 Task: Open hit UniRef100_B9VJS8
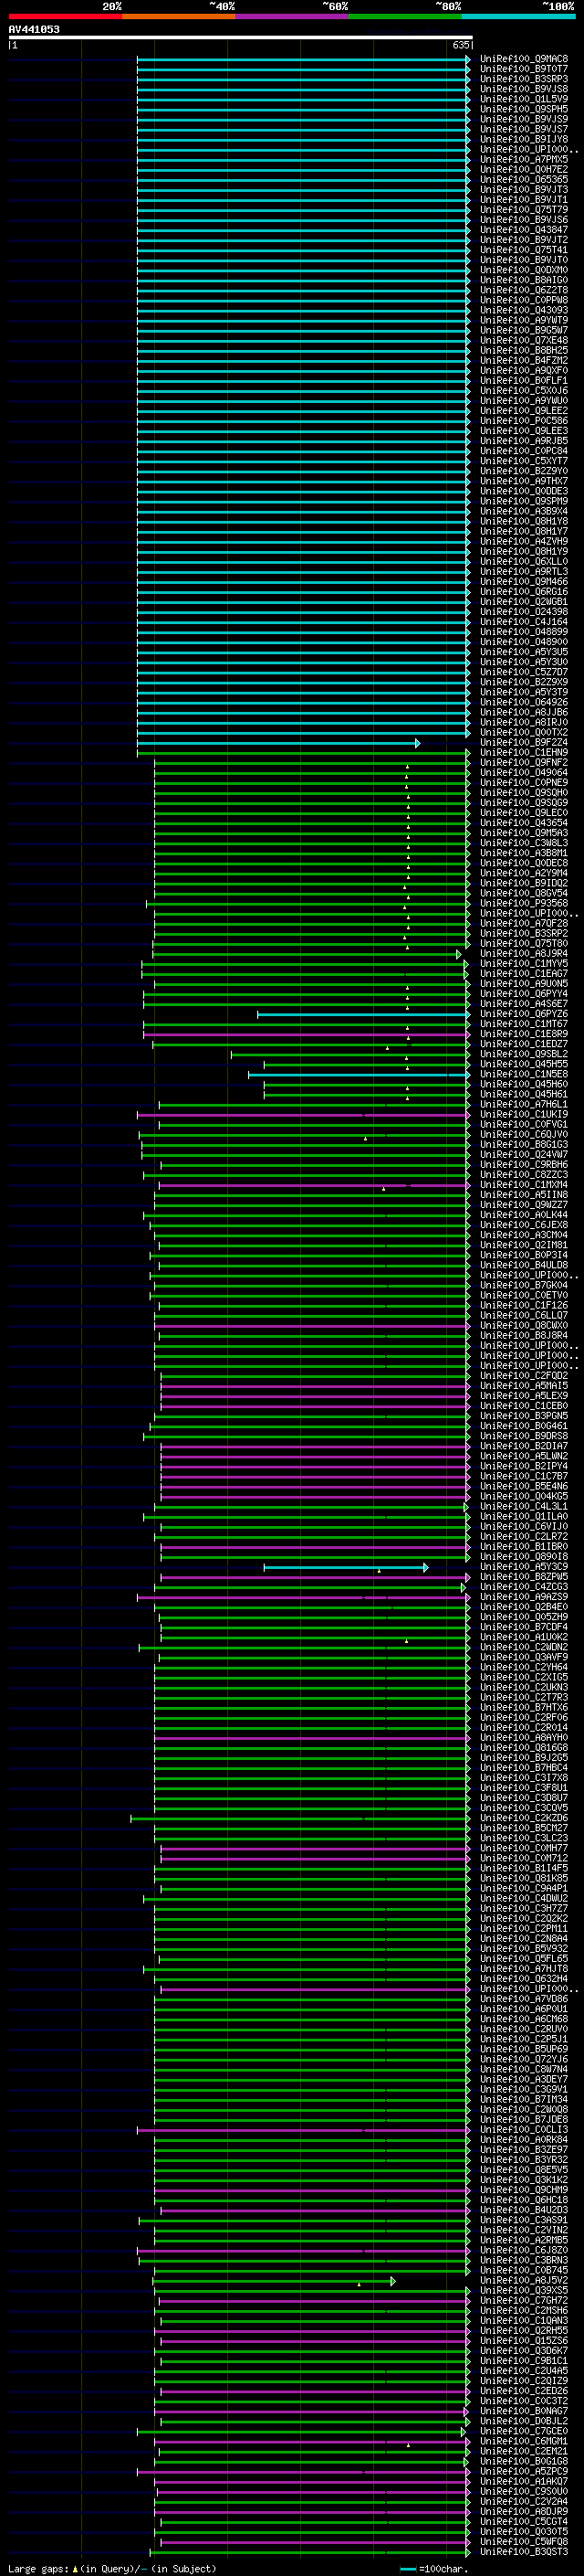click(x=524, y=89)
